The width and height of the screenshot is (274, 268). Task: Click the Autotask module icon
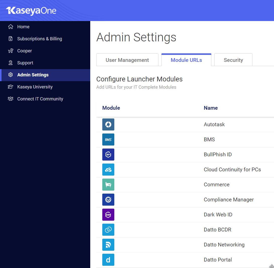[108, 124]
